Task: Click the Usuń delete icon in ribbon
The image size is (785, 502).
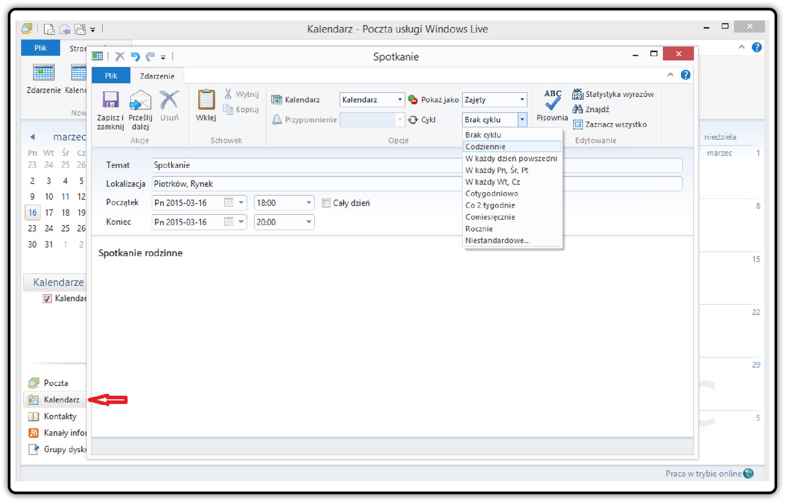Action: coord(169,100)
